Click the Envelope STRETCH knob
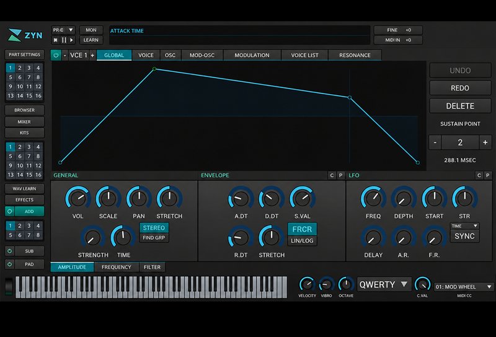This screenshot has width=496, height=337. (x=272, y=237)
